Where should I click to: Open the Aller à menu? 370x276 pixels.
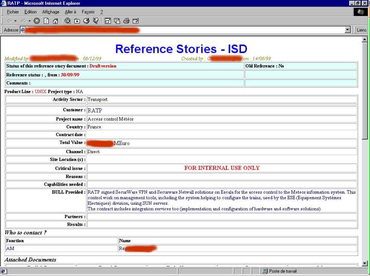70,12
